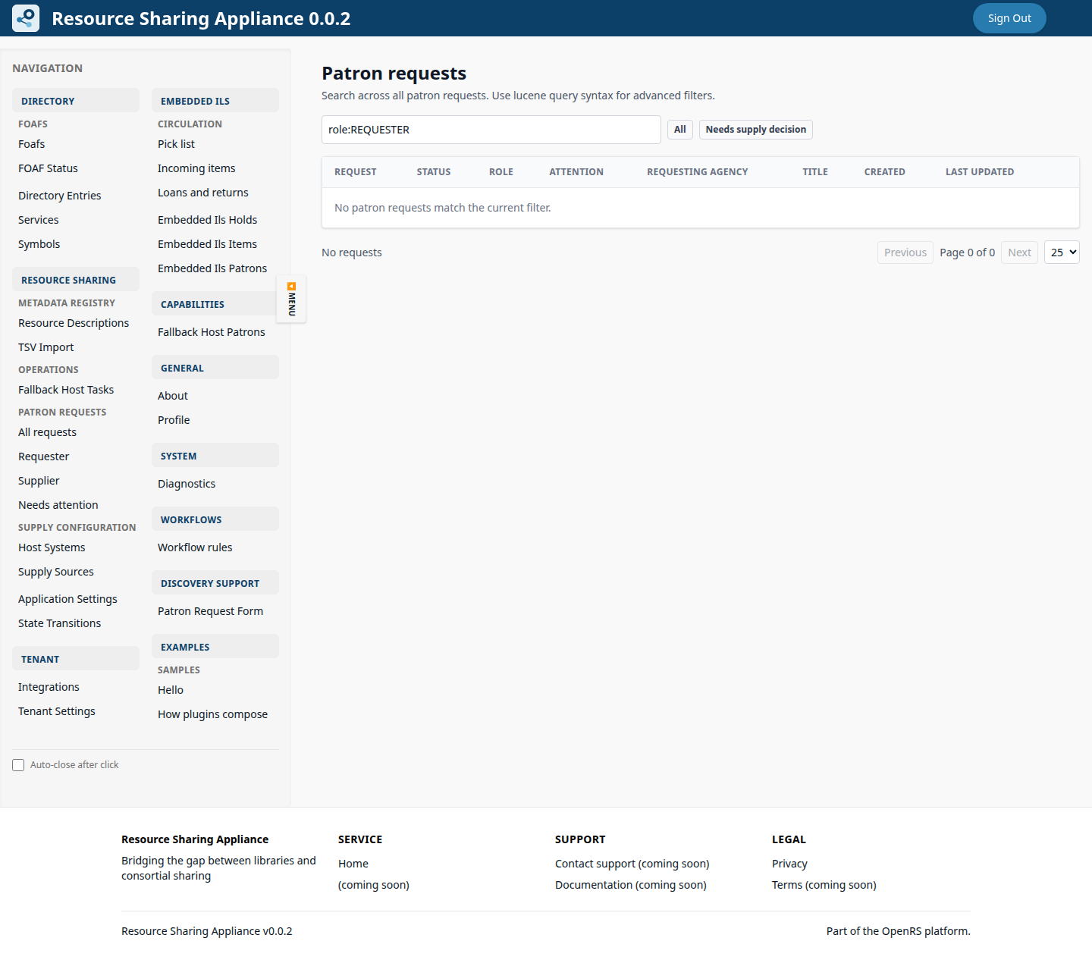The width and height of the screenshot is (1092, 963).
Task: Open Embedded Ils Holds
Action: (x=207, y=220)
